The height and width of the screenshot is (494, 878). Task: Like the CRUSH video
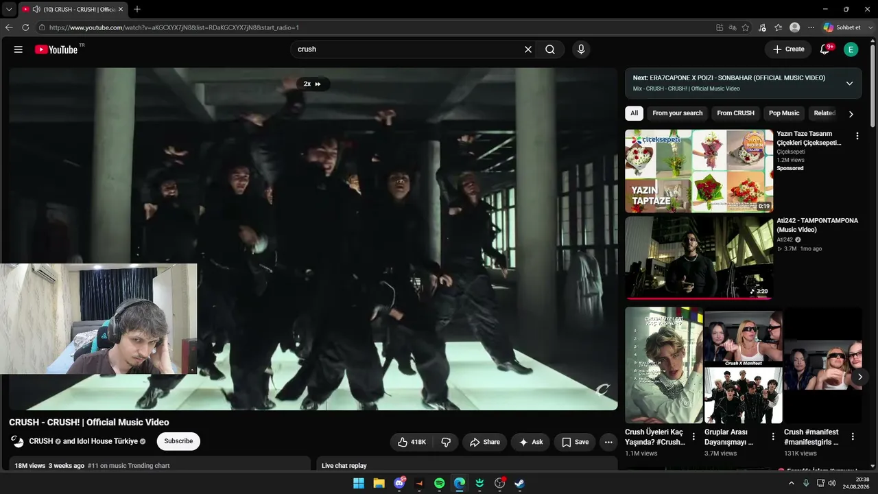(x=412, y=443)
